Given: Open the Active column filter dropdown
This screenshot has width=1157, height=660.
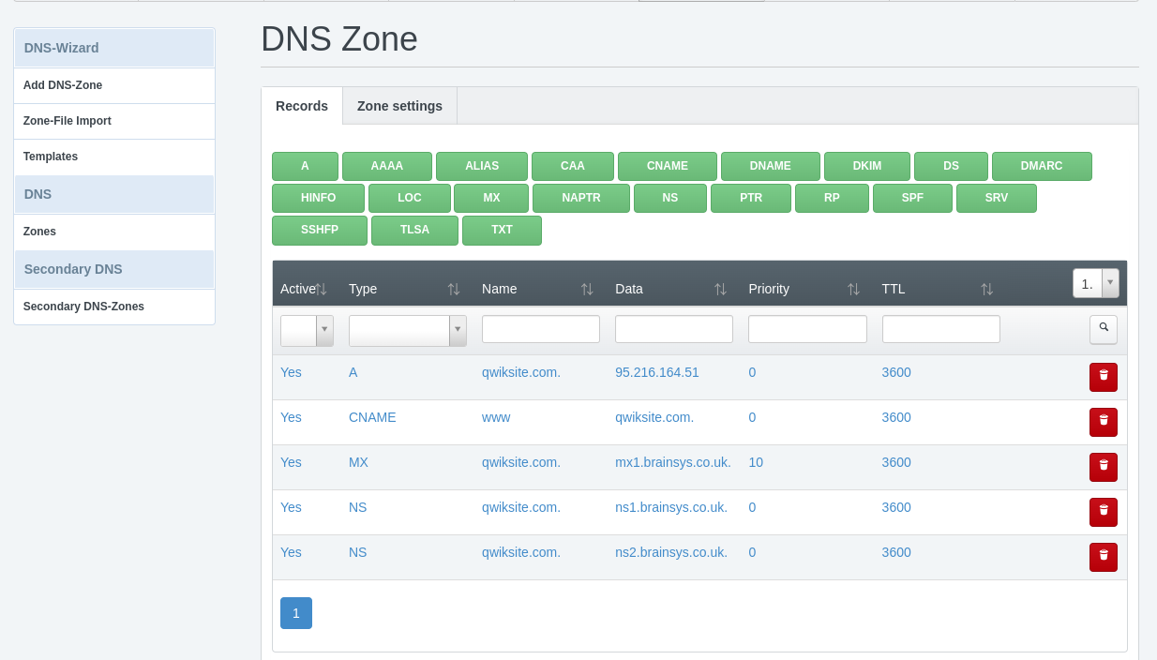Looking at the screenshot, I should click(x=323, y=330).
